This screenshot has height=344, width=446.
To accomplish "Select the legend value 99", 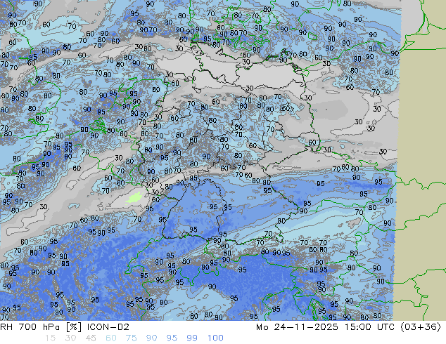I will (x=192, y=338).
